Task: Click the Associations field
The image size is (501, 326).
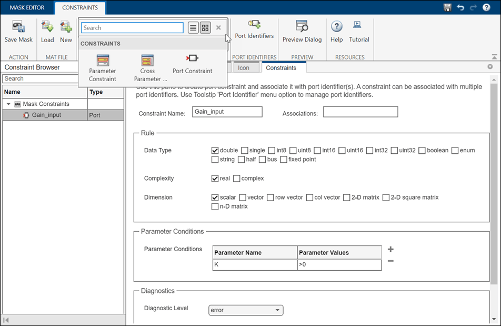Action: 360,112
